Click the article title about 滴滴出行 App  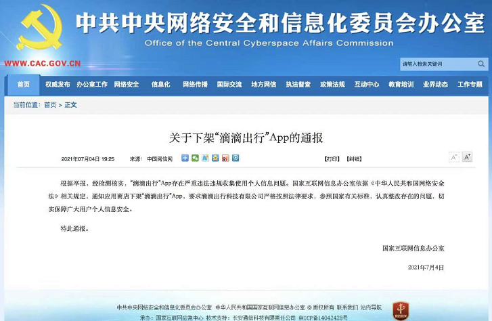pyautogui.click(x=246, y=138)
